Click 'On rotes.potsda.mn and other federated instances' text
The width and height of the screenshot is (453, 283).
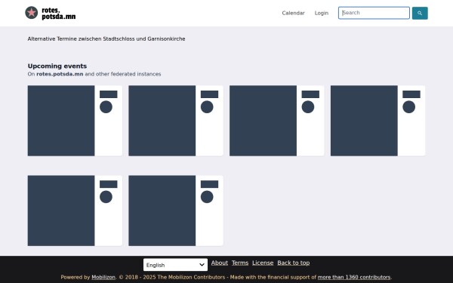pos(94,74)
